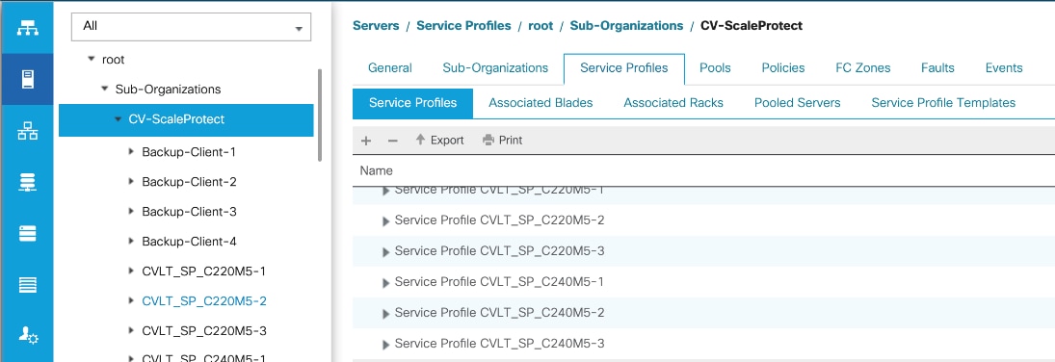The height and width of the screenshot is (362, 1055).
Task: Select CVLT_SP_C220M5-3 label in the tree
Action: click(x=204, y=330)
